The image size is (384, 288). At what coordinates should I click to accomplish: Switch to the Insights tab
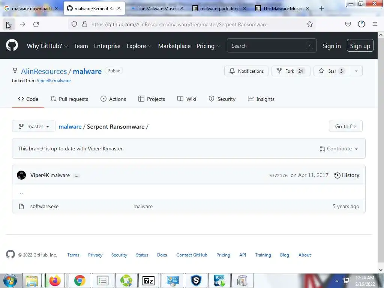(261, 99)
